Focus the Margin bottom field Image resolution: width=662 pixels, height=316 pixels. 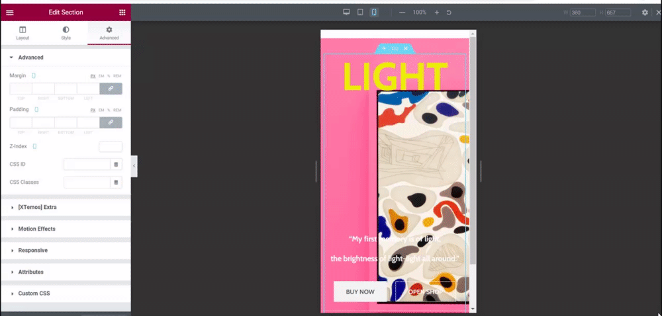pyautogui.click(x=66, y=89)
